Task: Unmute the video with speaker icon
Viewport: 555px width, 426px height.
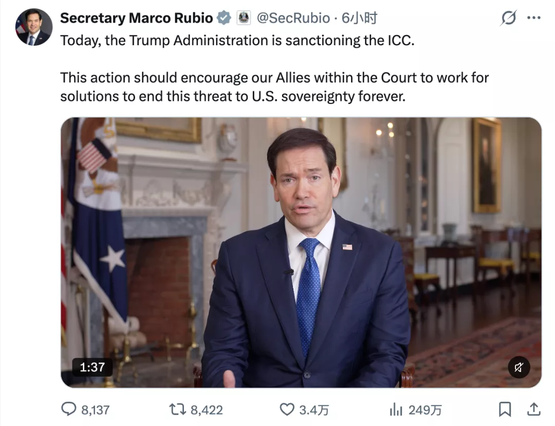Action: [519, 367]
